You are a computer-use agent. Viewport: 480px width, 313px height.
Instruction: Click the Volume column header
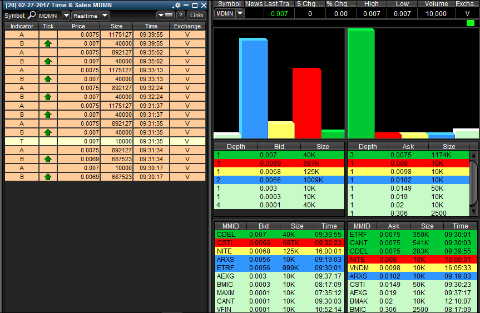[436, 4]
